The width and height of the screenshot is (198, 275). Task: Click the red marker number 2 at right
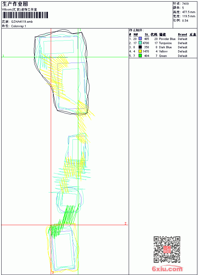126,223
